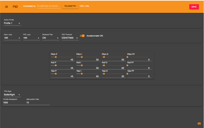Click the keyboard icon at bottom right
Screen dimensions: 204x128
pos(199,123)
